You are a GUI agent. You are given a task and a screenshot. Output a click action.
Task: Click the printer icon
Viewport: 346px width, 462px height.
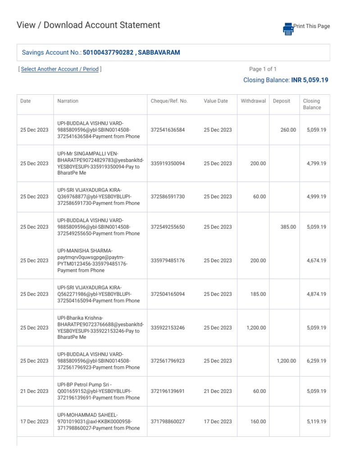click(288, 28)
